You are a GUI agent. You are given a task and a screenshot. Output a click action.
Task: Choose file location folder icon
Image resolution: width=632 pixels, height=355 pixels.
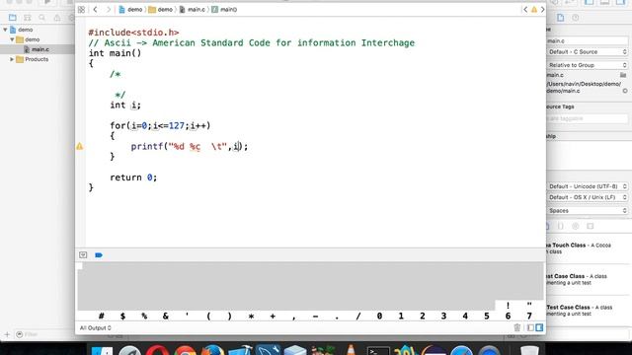coord(623,75)
